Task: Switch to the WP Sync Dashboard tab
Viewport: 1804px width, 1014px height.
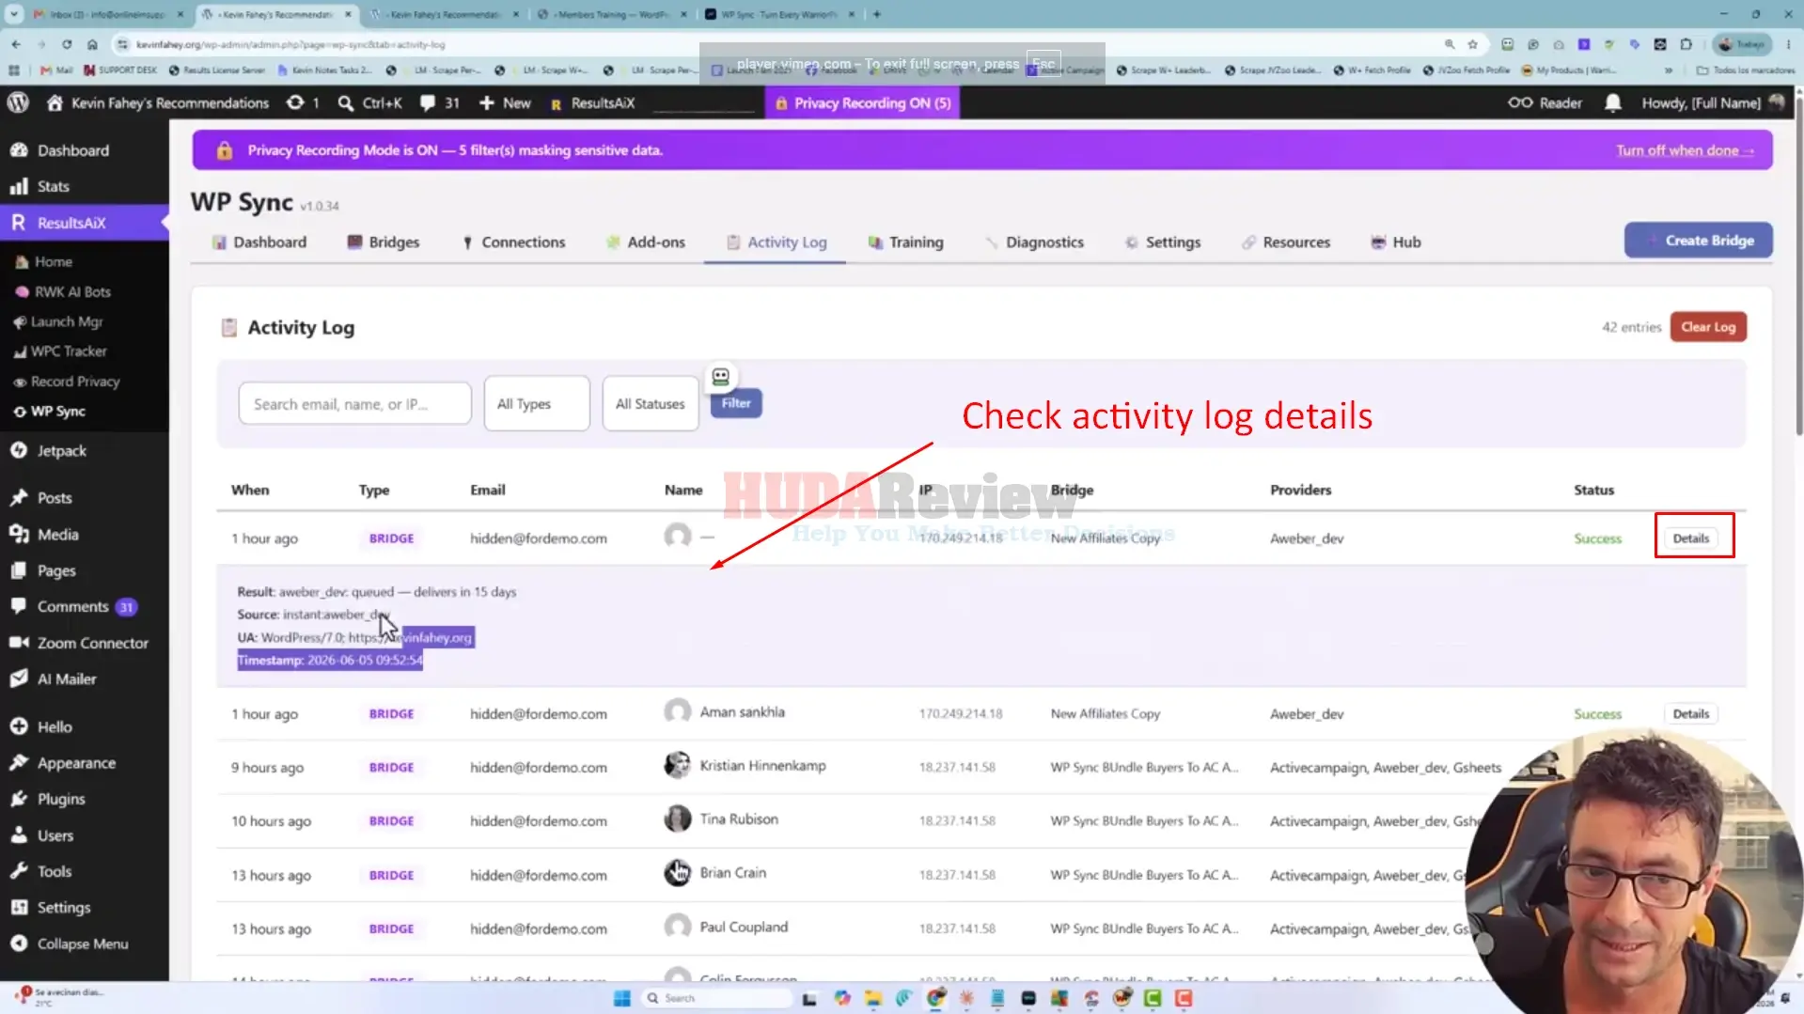Action: pyautogui.click(x=259, y=242)
